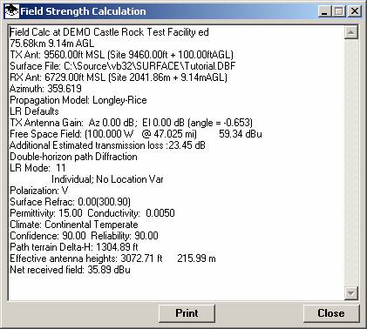
Task: Click the 'Free Space Field' line
Action: point(136,134)
